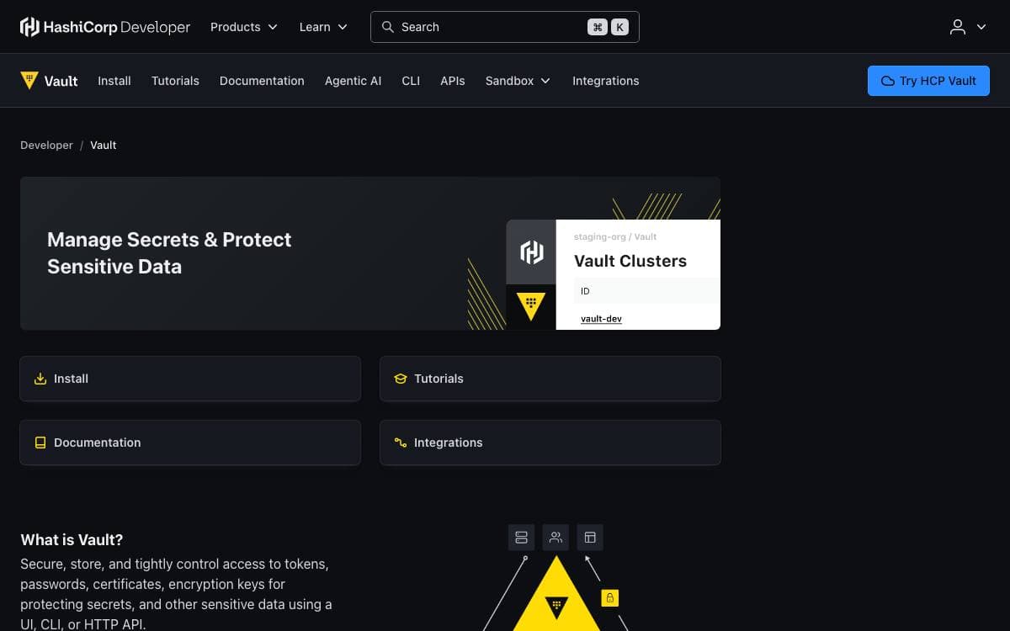Click the pipeline icon on Integrations card

point(401,443)
